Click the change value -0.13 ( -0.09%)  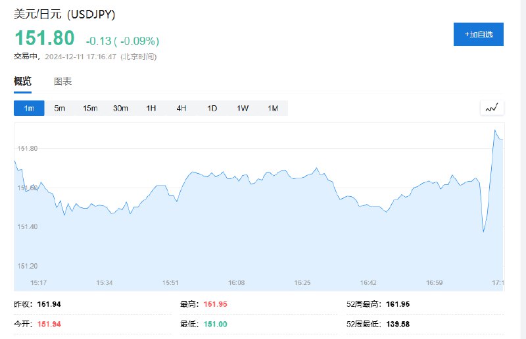(x=122, y=41)
